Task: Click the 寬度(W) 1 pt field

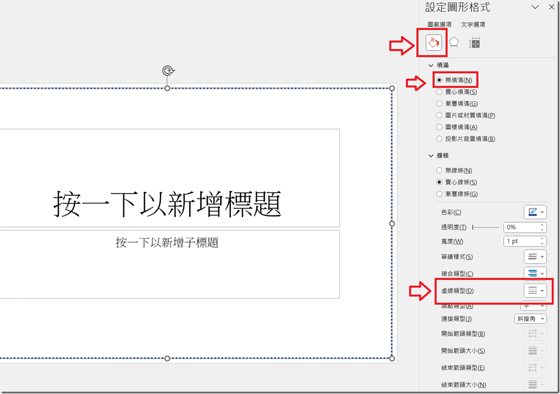Action: click(521, 242)
